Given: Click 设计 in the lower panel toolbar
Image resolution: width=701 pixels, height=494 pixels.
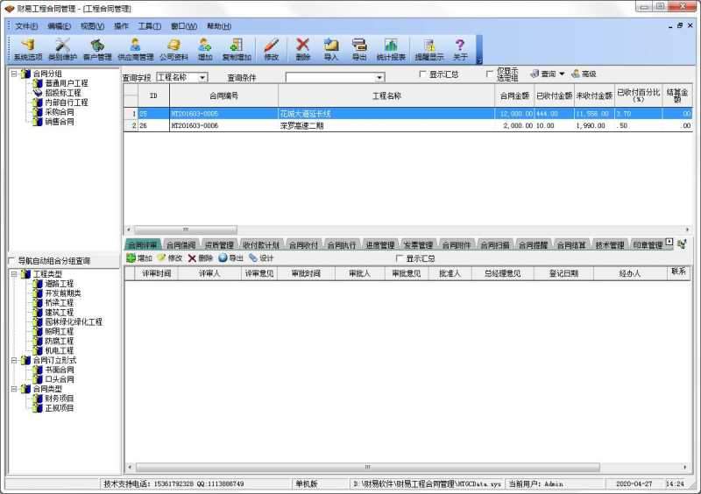Looking at the screenshot, I should 261,258.
